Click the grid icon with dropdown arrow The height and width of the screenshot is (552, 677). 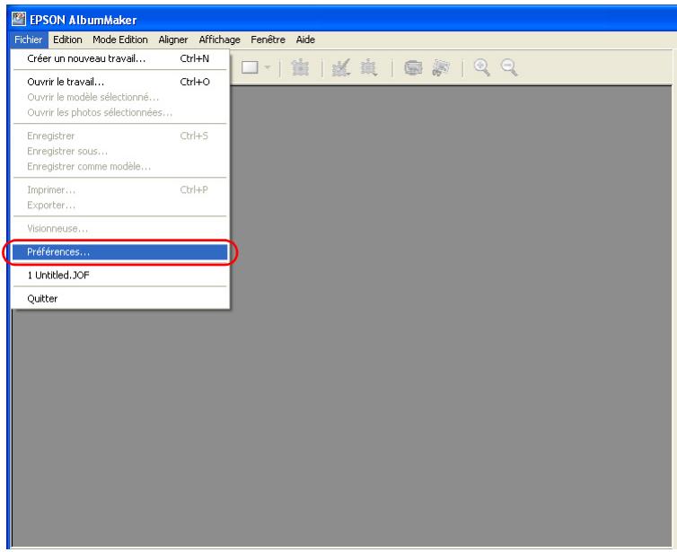tap(369, 67)
